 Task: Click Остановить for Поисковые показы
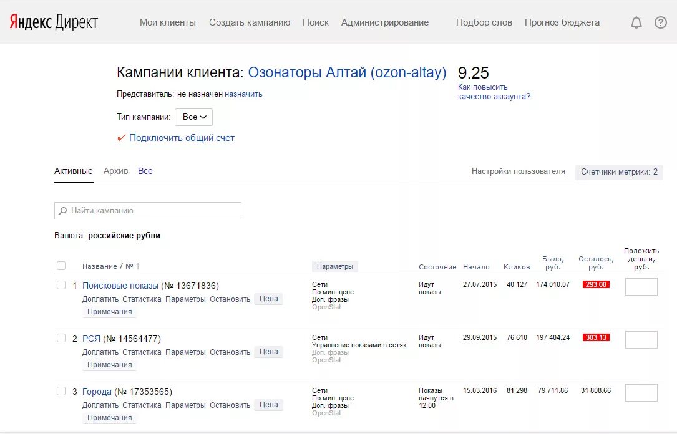[230, 299]
